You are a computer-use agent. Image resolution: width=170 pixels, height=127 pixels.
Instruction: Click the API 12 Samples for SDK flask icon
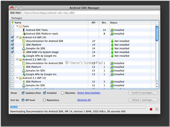tap(24, 85)
